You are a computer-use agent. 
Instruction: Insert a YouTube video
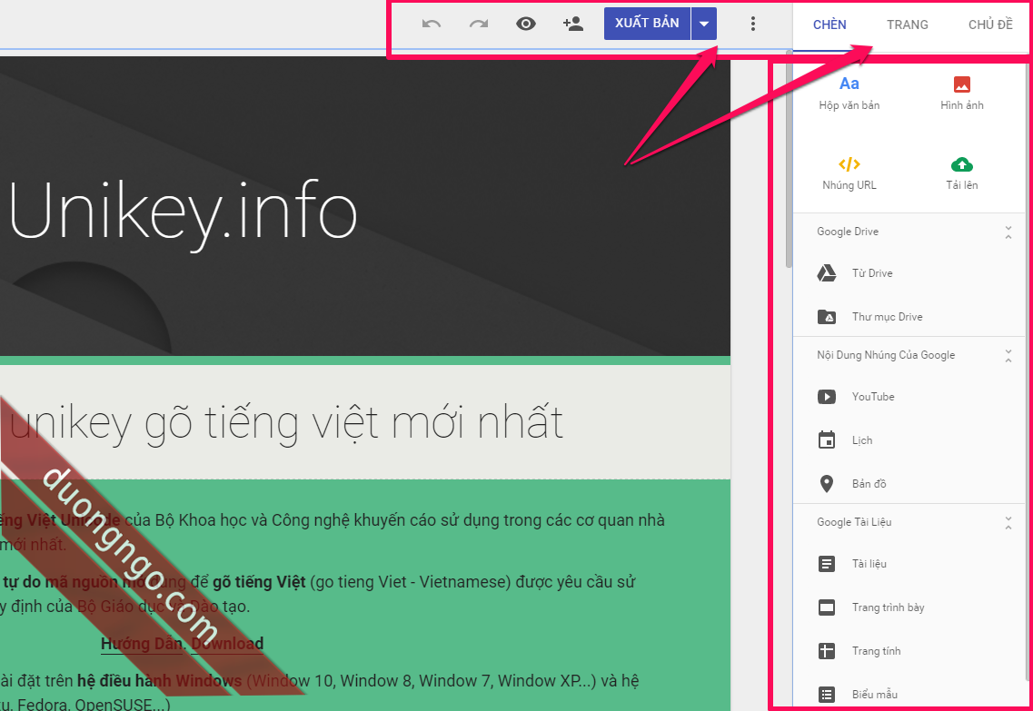pyautogui.click(x=909, y=397)
